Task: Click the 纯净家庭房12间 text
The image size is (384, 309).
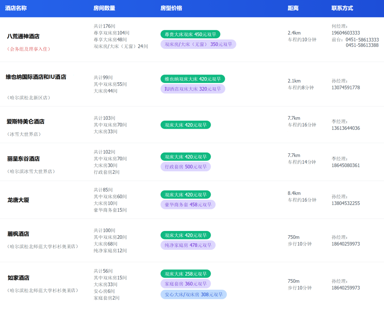Action: 110,250
